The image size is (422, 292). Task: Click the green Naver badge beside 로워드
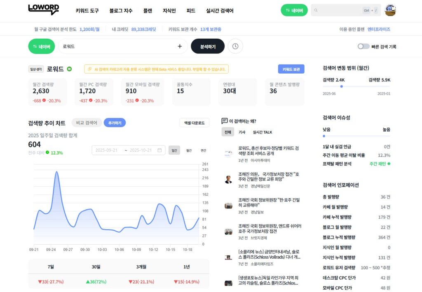point(69,69)
